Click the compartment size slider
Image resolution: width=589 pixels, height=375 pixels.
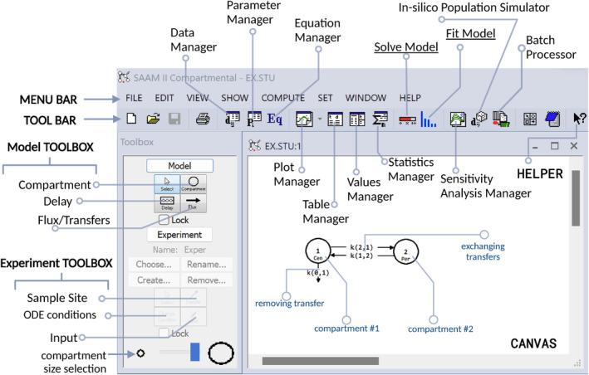coord(179,353)
